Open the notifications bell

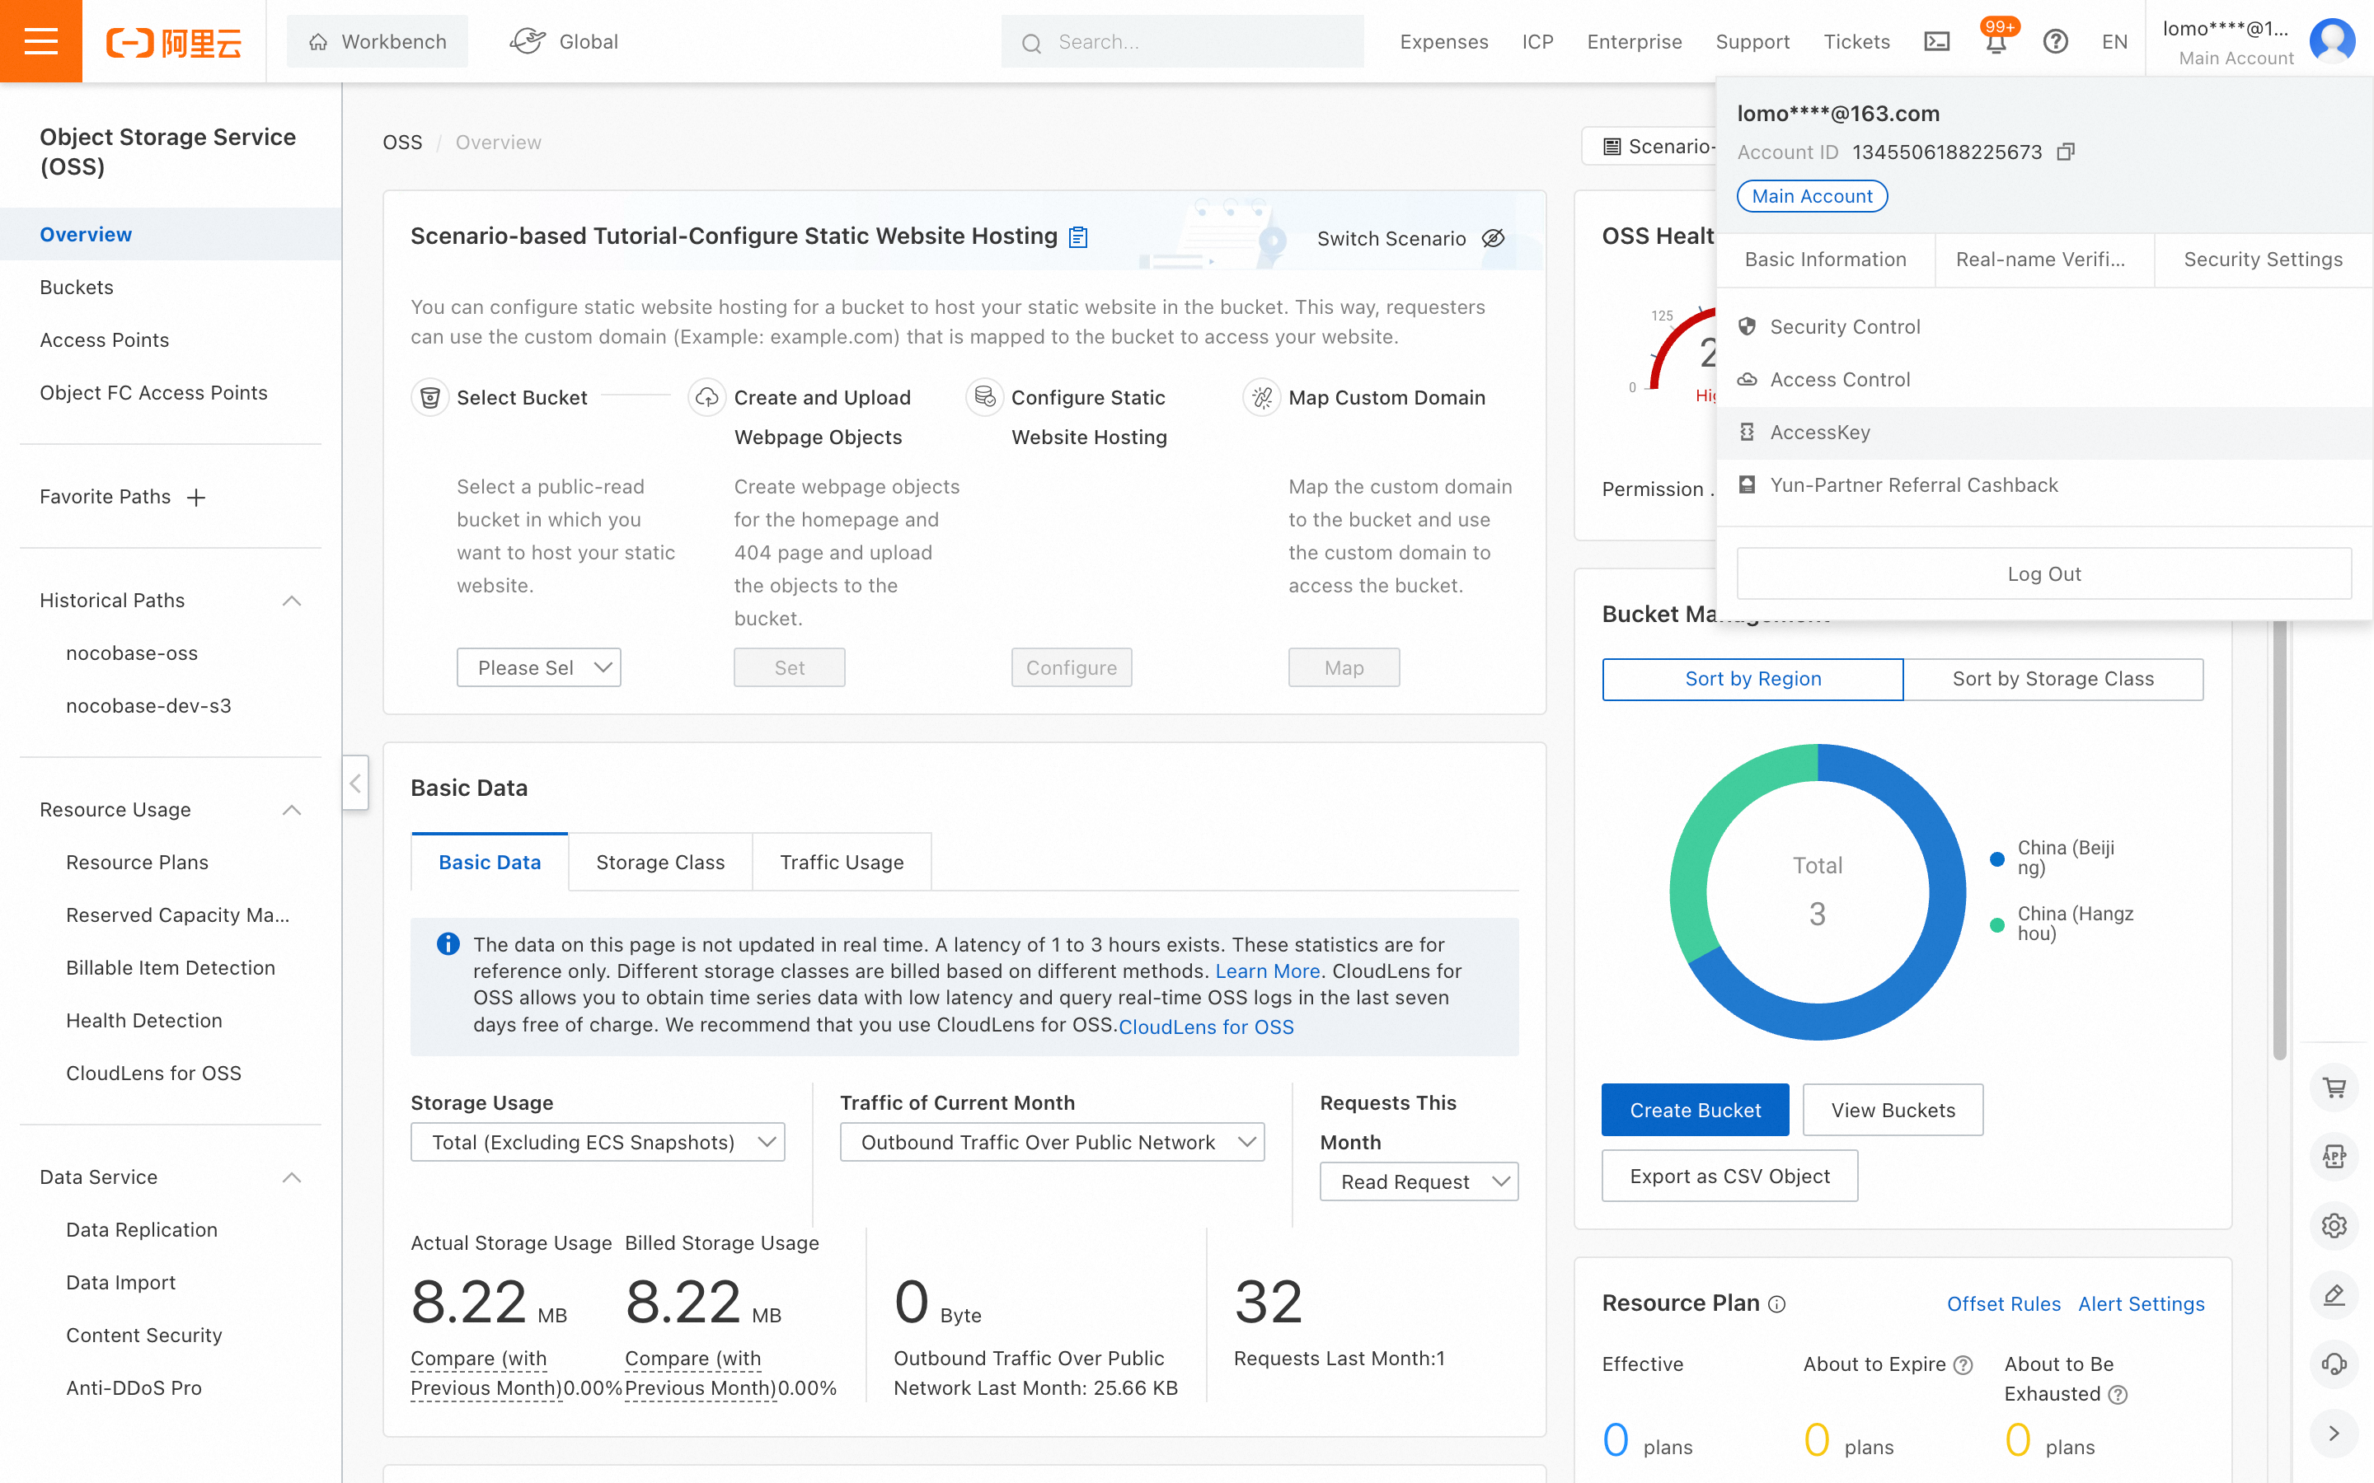[x=1996, y=42]
